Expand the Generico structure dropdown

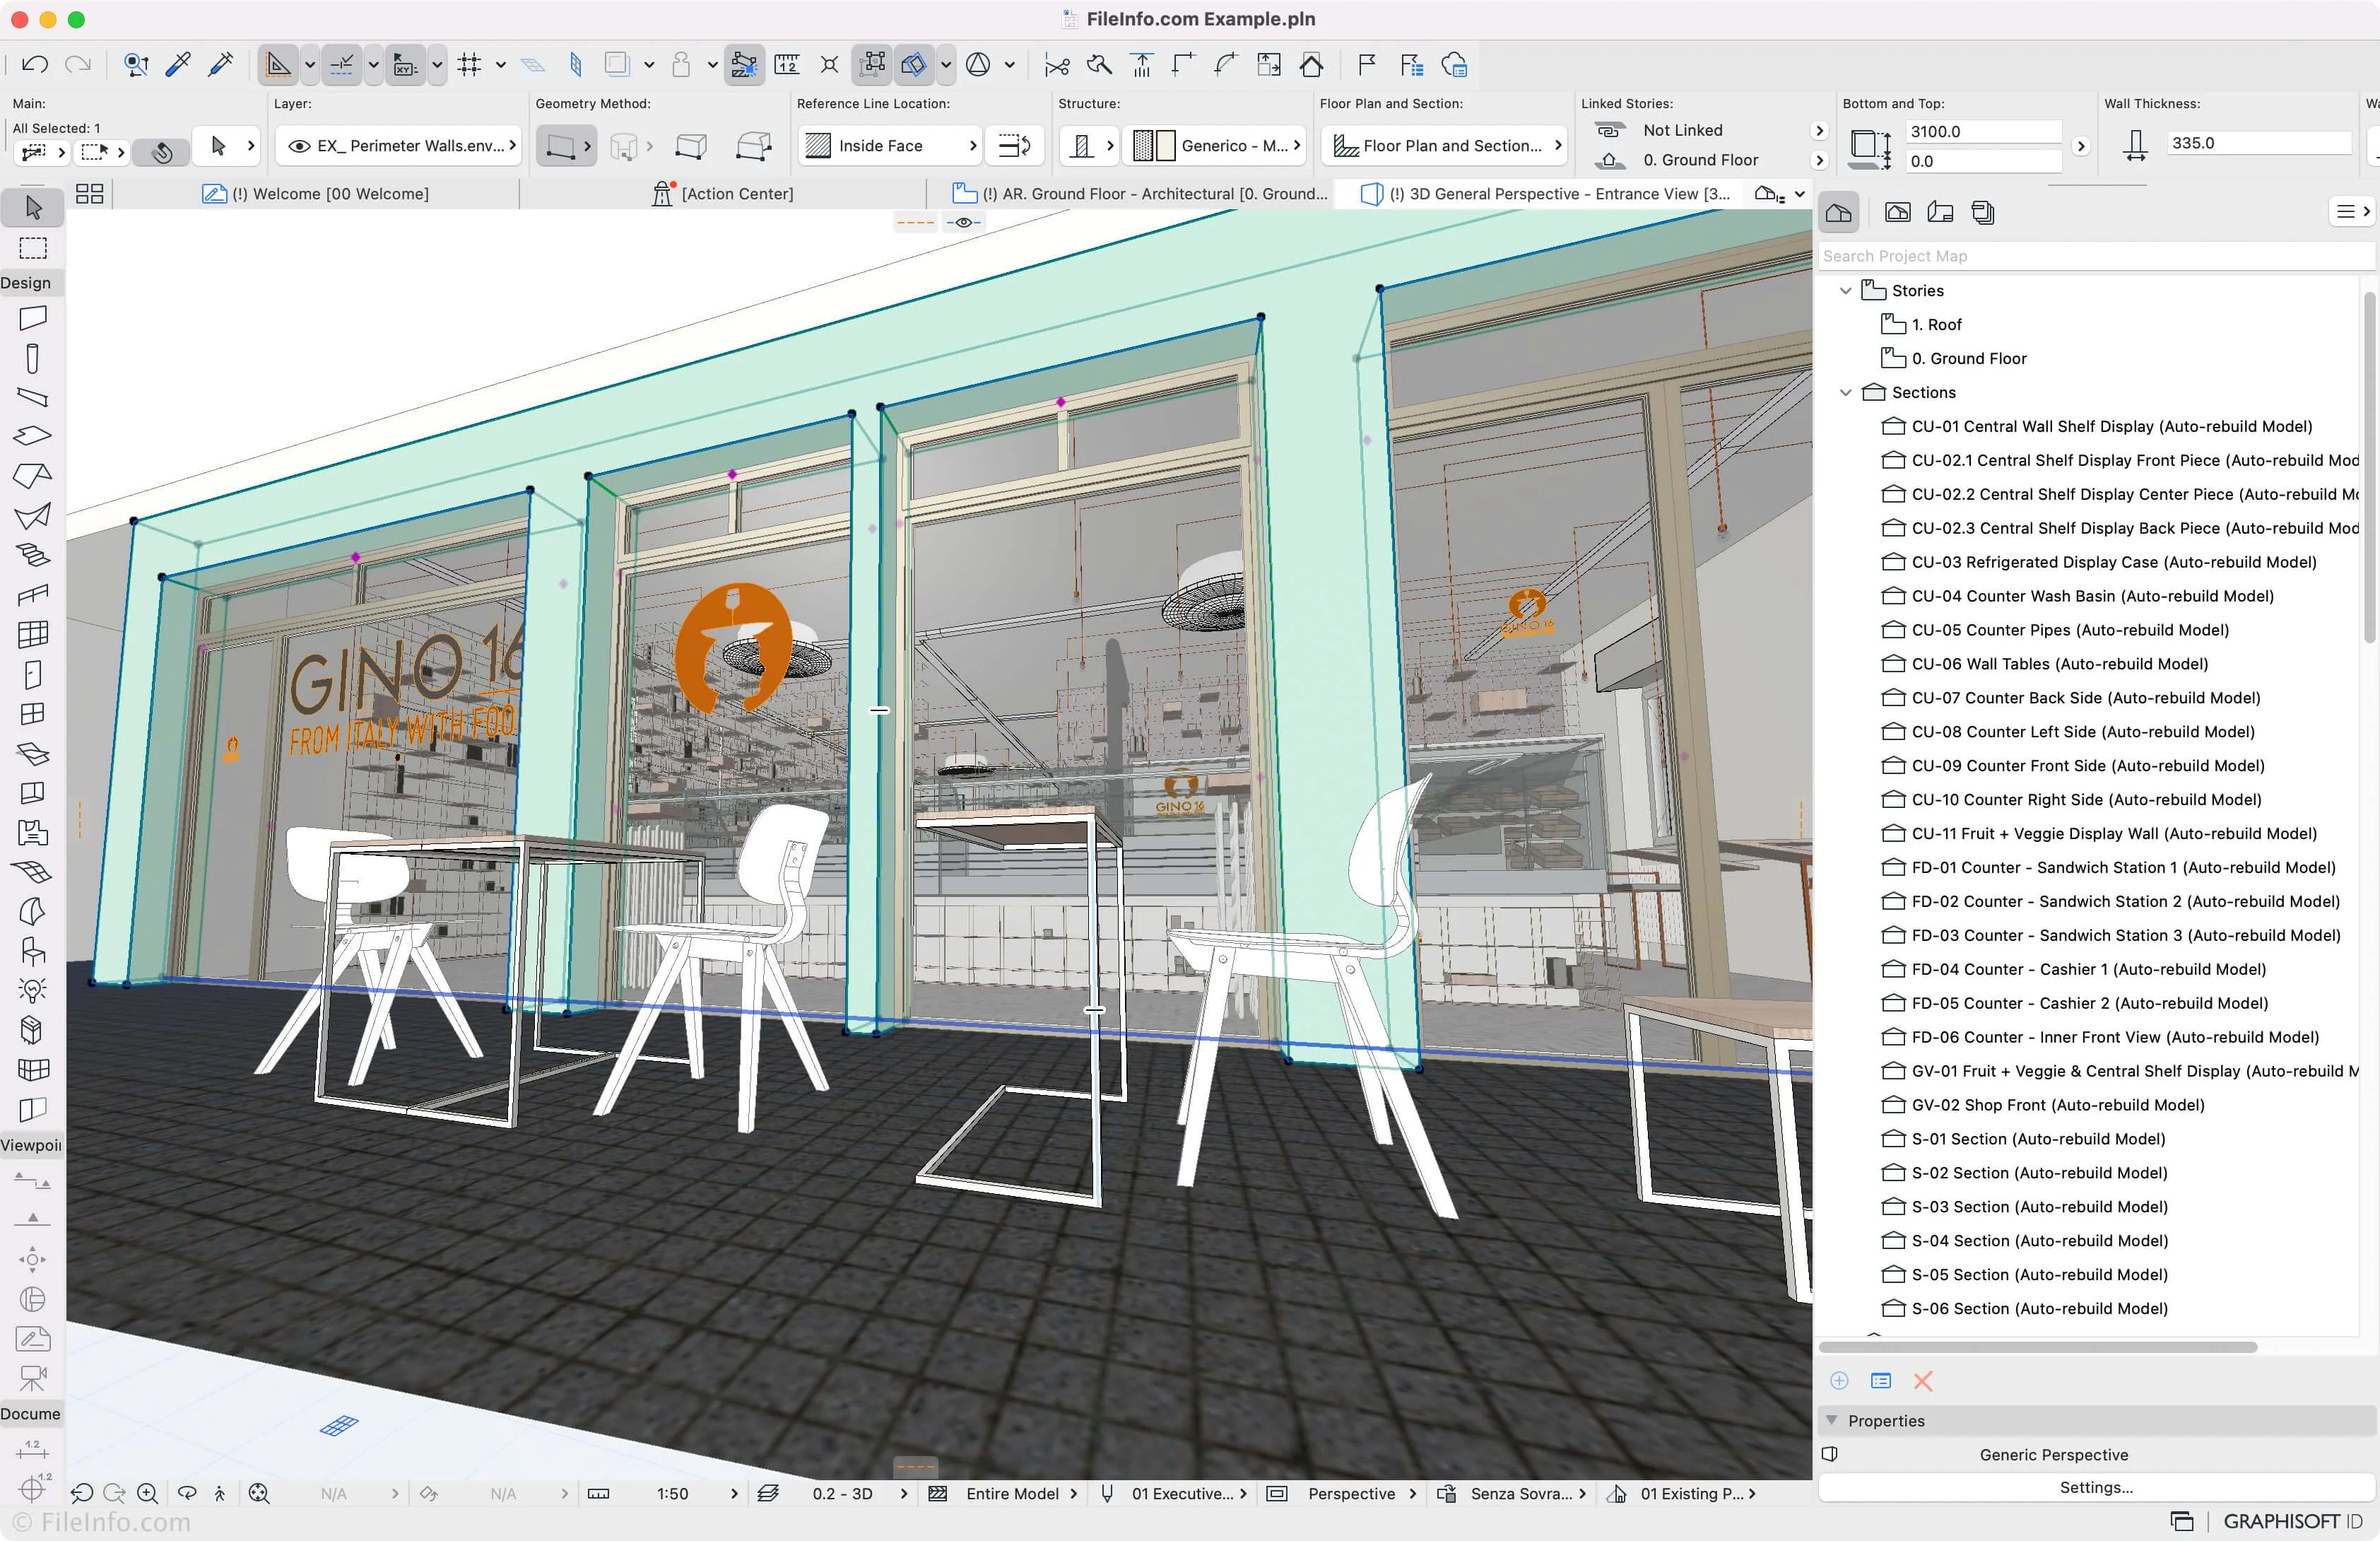click(x=1295, y=145)
